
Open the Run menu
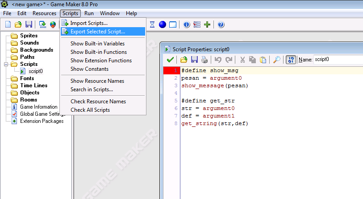(x=89, y=13)
